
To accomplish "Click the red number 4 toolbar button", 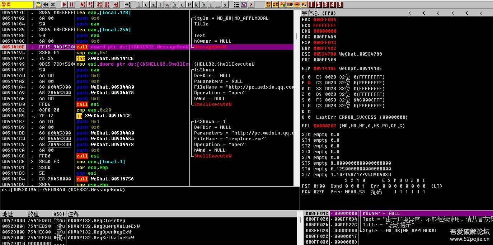I will 333,5.
